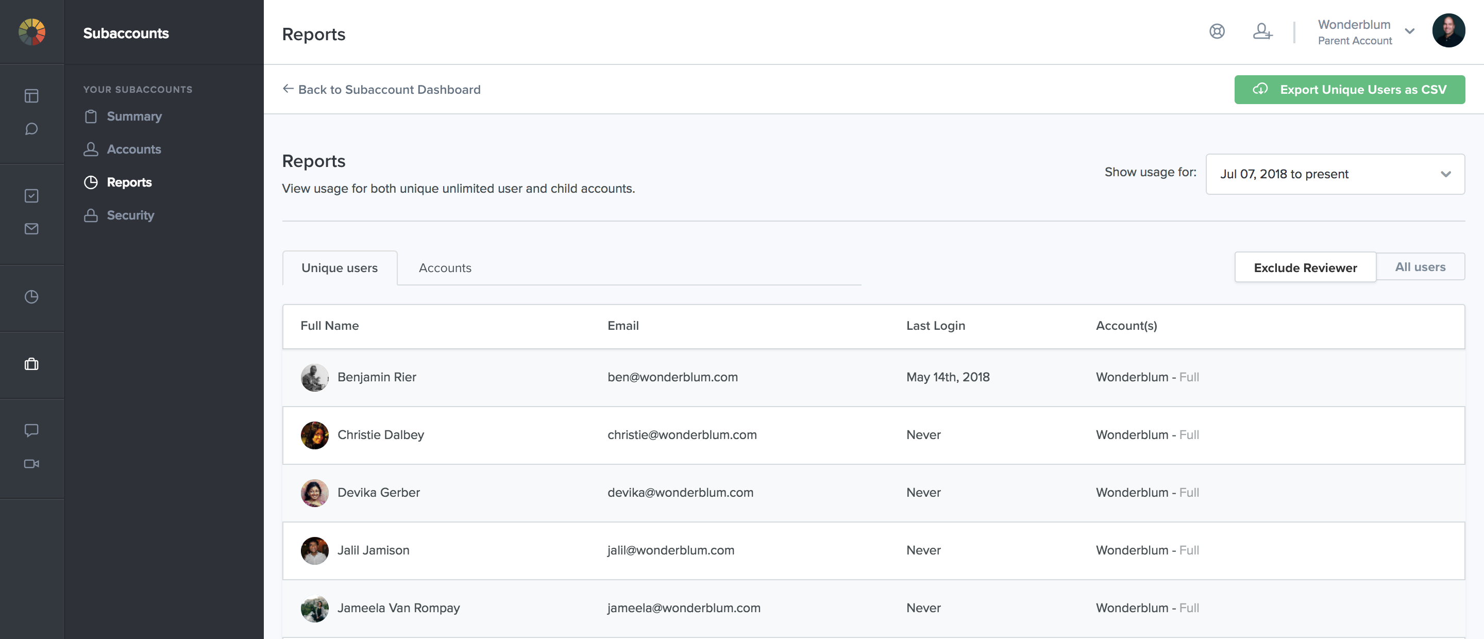Click the checkbox tasks icon in left rail
This screenshot has height=639, width=1484.
click(x=31, y=196)
